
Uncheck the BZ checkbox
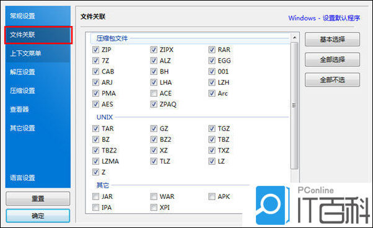(95, 139)
